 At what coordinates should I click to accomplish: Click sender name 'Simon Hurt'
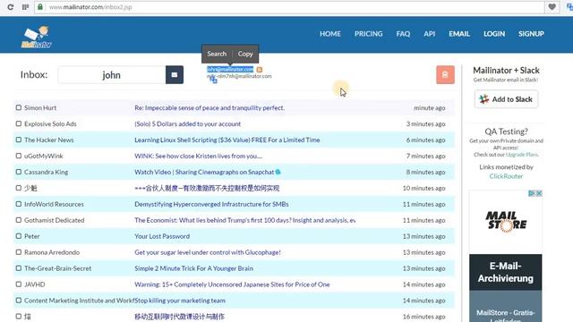pyautogui.click(x=40, y=107)
